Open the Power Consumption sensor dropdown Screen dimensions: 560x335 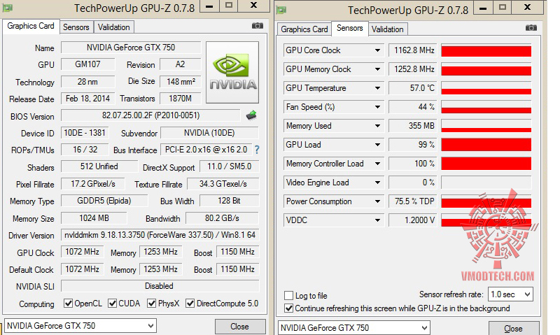click(x=377, y=201)
